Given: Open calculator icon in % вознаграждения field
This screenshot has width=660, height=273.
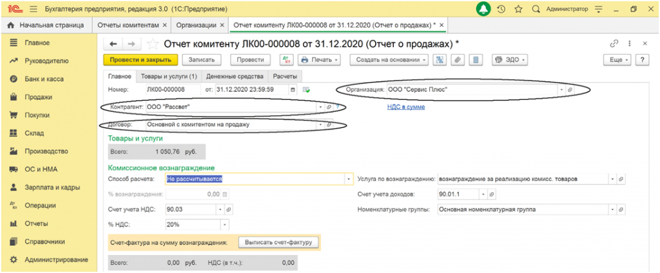Looking at the screenshot, I should [x=224, y=194].
